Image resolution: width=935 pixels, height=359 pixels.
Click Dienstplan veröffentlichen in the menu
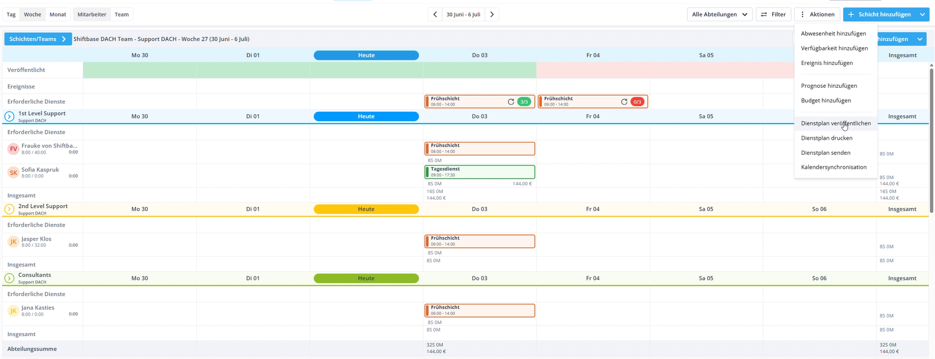pyautogui.click(x=836, y=123)
